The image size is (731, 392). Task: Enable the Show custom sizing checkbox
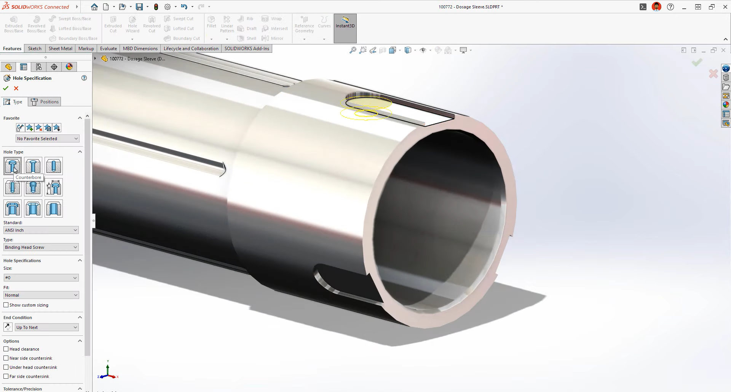click(x=6, y=305)
